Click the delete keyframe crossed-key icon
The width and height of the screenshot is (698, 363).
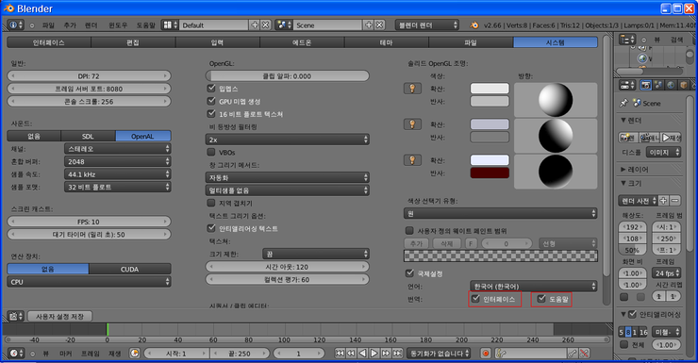(585, 354)
